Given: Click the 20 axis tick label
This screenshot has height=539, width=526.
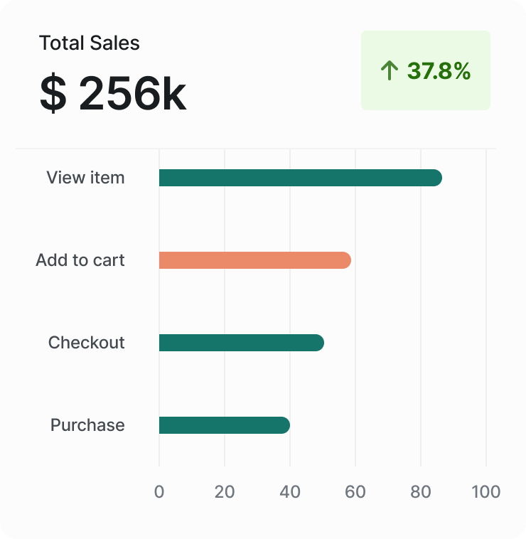Looking at the screenshot, I should (225, 491).
